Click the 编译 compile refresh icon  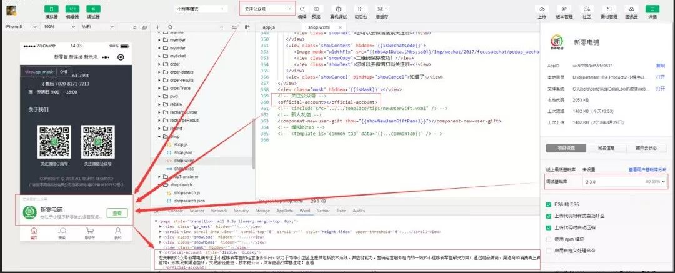[x=302, y=9]
